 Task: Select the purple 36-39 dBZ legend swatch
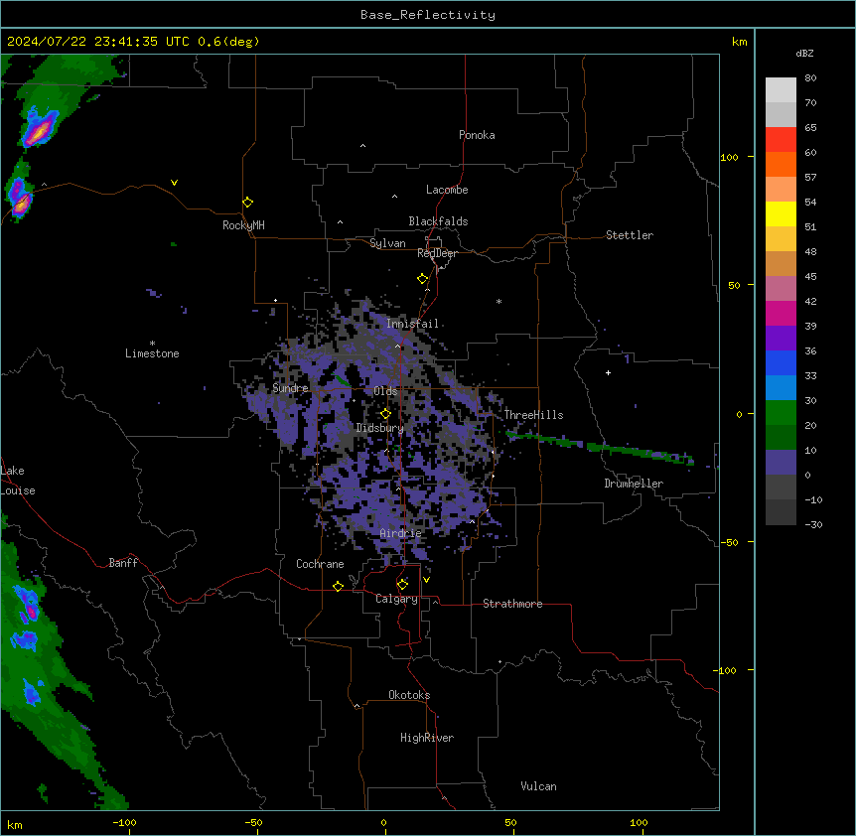pos(781,339)
